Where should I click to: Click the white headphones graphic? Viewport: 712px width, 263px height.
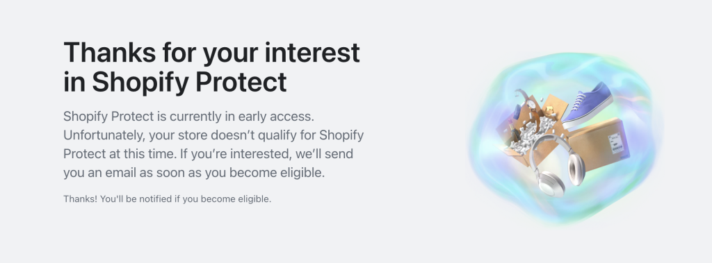pos(558,166)
